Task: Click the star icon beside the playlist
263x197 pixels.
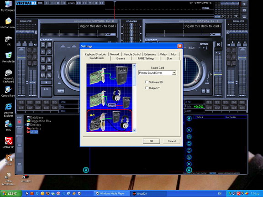Action: 189,119
